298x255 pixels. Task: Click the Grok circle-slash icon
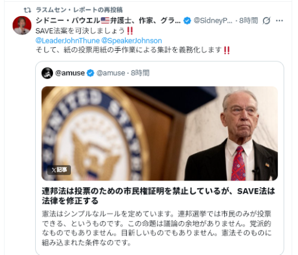coord(266,21)
